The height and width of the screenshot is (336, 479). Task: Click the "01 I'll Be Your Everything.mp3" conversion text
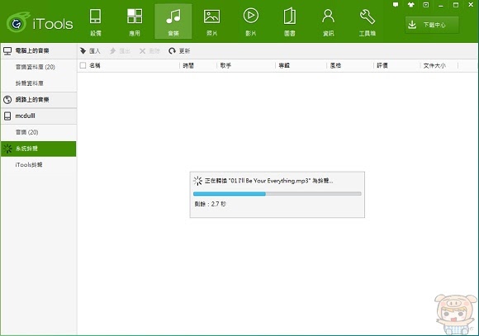tap(269, 181)
